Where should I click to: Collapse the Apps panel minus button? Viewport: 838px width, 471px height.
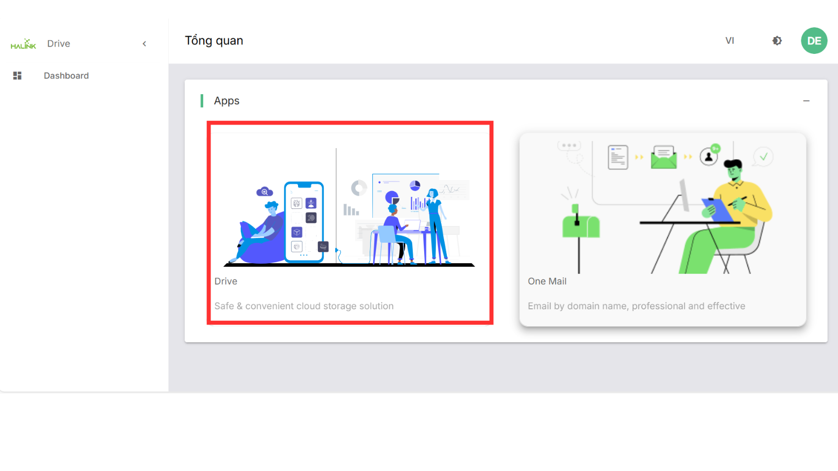pos(806,101)
